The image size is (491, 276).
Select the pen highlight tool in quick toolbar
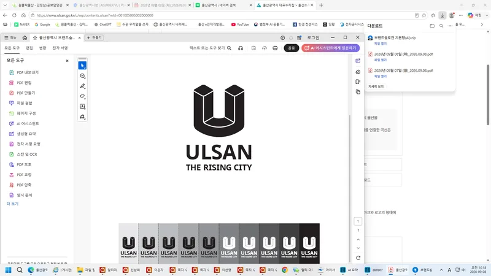click(x=82, y=86)
